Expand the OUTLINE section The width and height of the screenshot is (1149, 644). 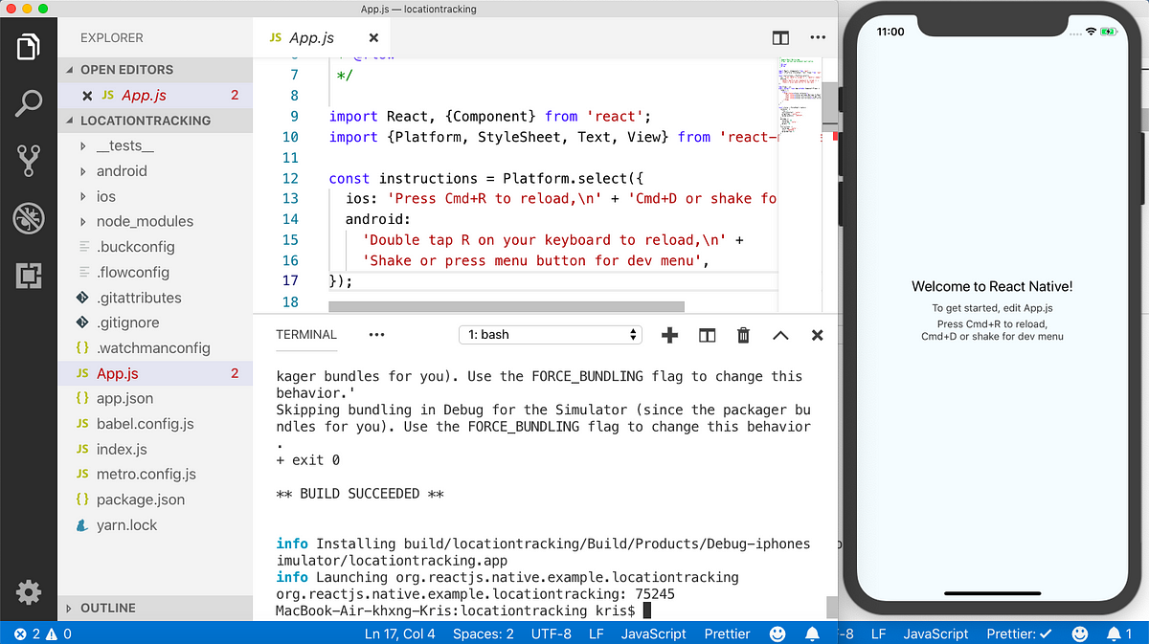click(107, 608)
